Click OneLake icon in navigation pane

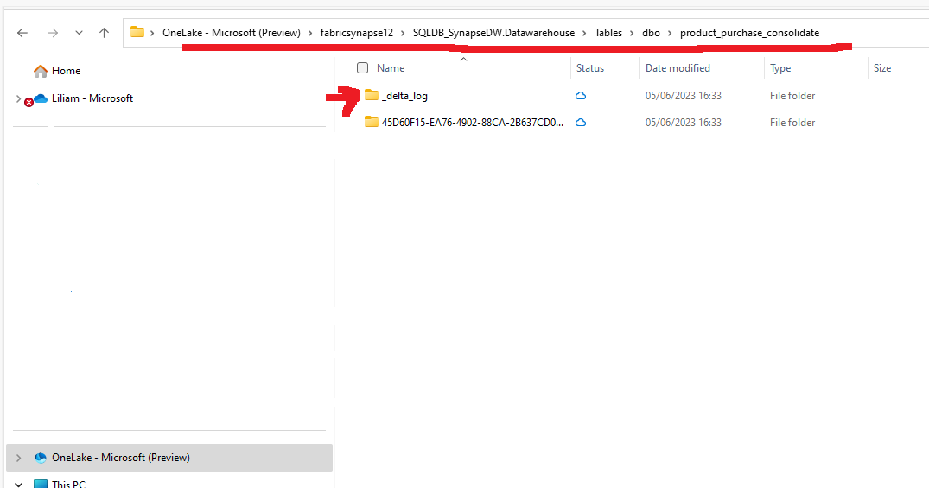(41, 457)
